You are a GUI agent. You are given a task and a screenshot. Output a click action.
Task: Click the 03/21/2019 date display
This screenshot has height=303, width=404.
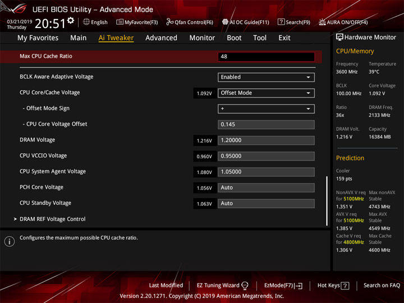point(19,22)
